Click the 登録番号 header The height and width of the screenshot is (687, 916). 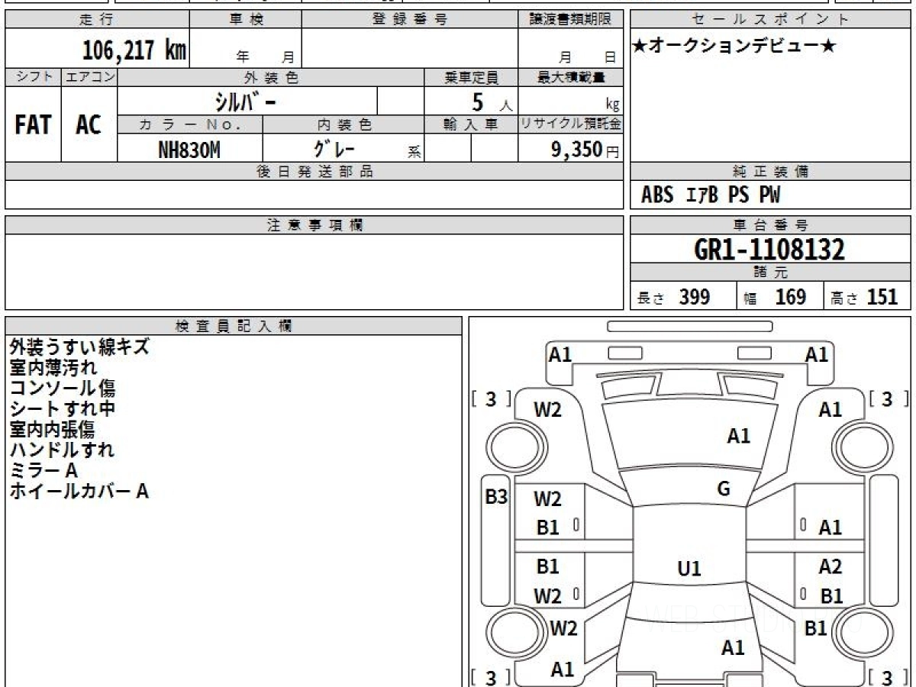(x=409, y=20)
